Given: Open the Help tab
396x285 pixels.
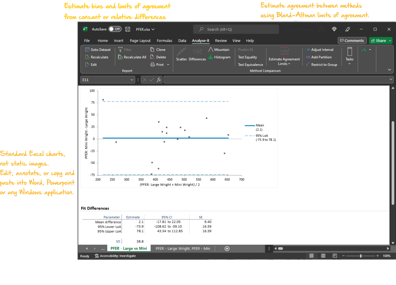Looking at the screenshot, I should tap(250, 41).
